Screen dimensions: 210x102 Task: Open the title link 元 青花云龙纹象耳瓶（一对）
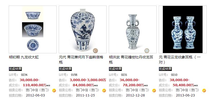tap(180, 60)
